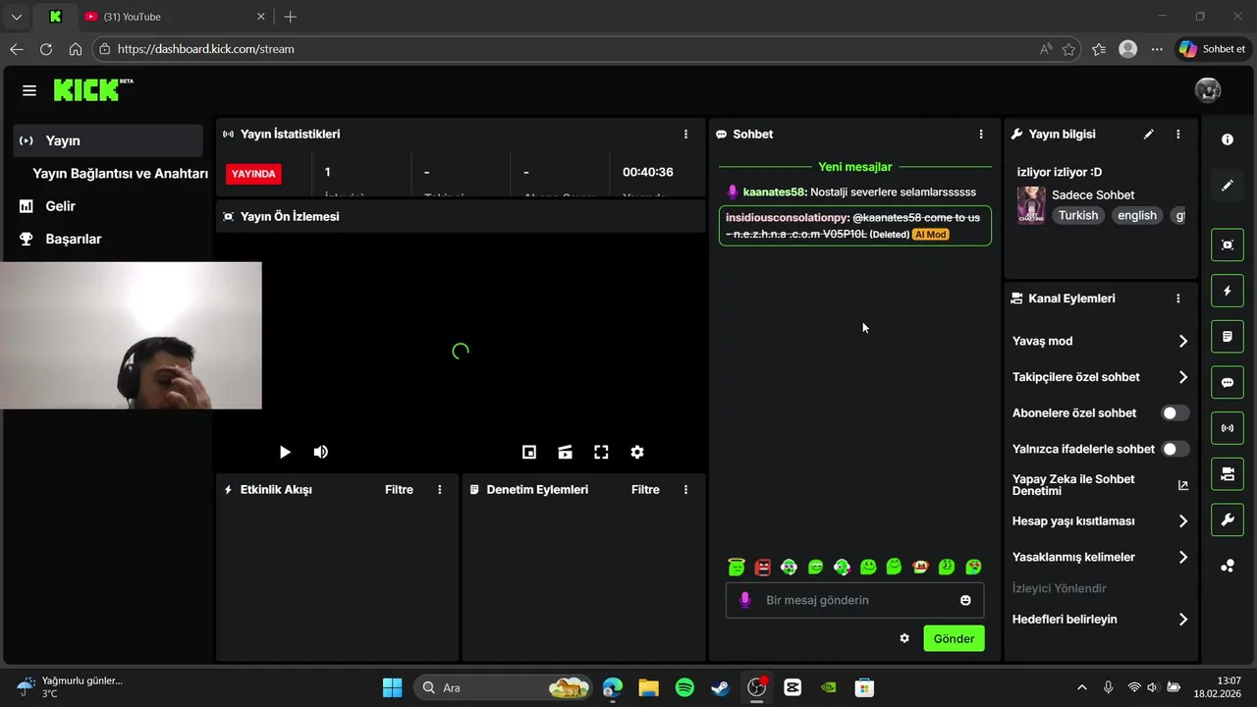Reload the page with the refresh button
The image size is (1257, 707).
tap(46, 49)
